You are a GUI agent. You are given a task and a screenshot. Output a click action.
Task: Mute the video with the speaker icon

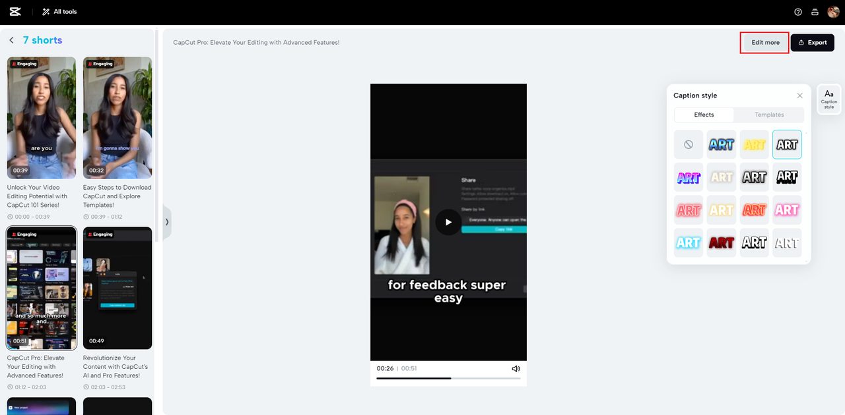516,369
